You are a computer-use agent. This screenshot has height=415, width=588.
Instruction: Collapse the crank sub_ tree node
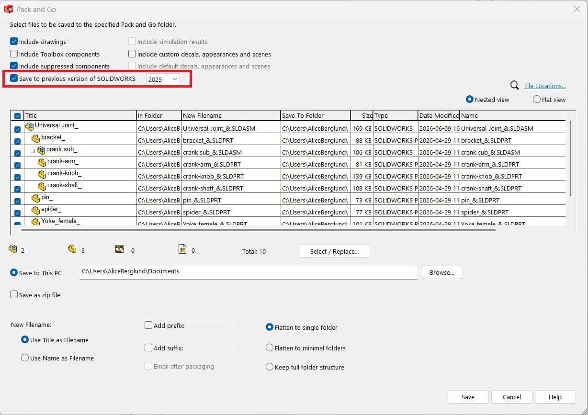tap(33, 150)
